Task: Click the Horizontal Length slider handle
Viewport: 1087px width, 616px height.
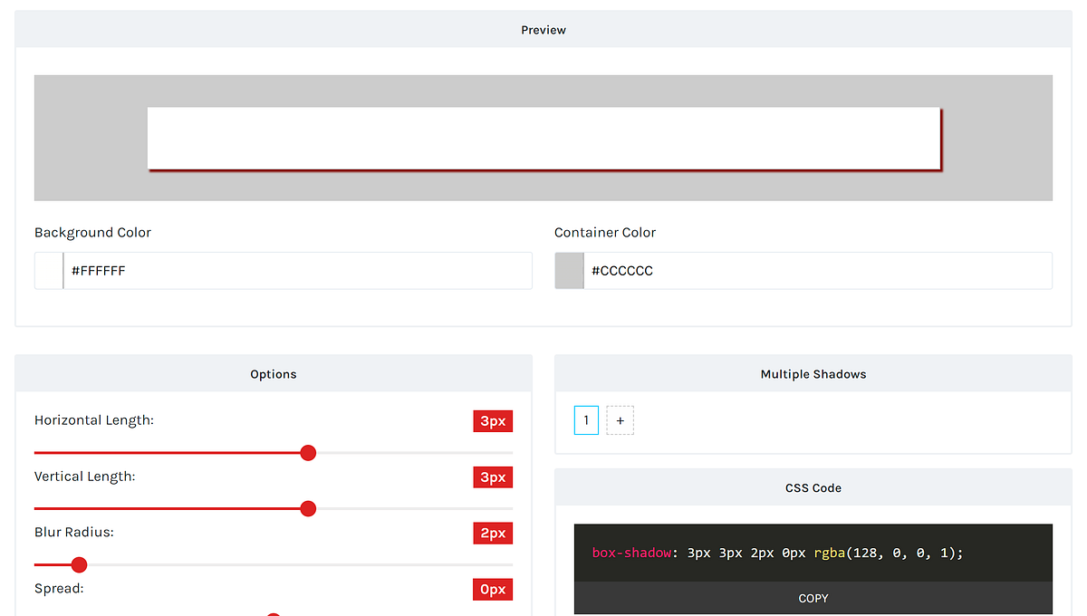Action: coord(308,452)
